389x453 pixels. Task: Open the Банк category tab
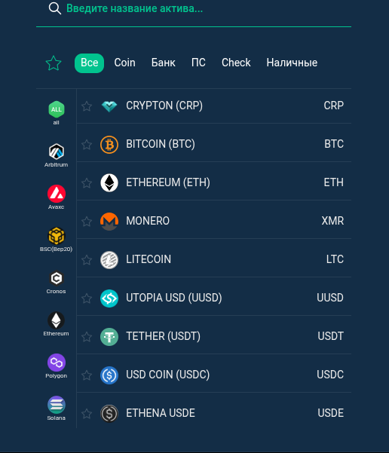pos(164,63)
